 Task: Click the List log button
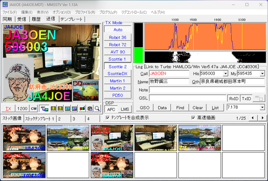215,108
